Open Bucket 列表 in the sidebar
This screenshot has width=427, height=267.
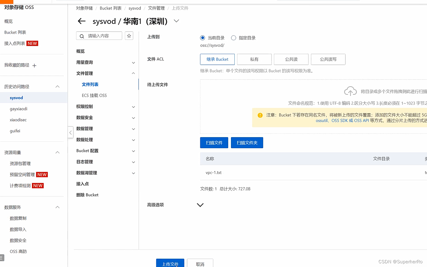(15, 32)
